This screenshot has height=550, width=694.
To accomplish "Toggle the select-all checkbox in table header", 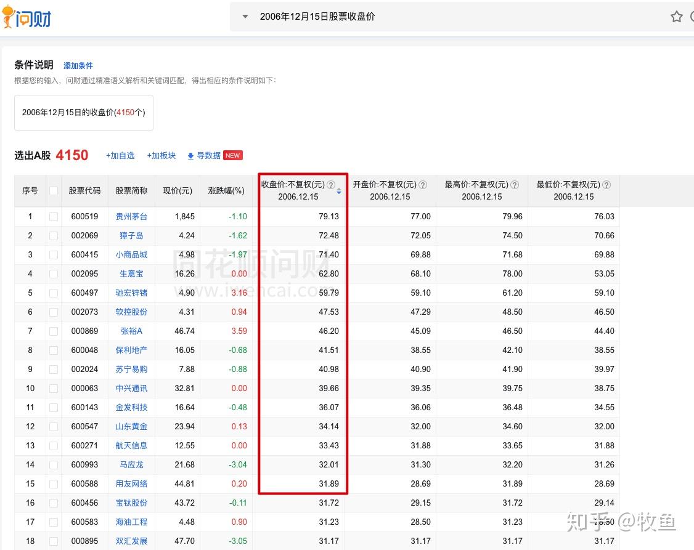I will [54, 190].
